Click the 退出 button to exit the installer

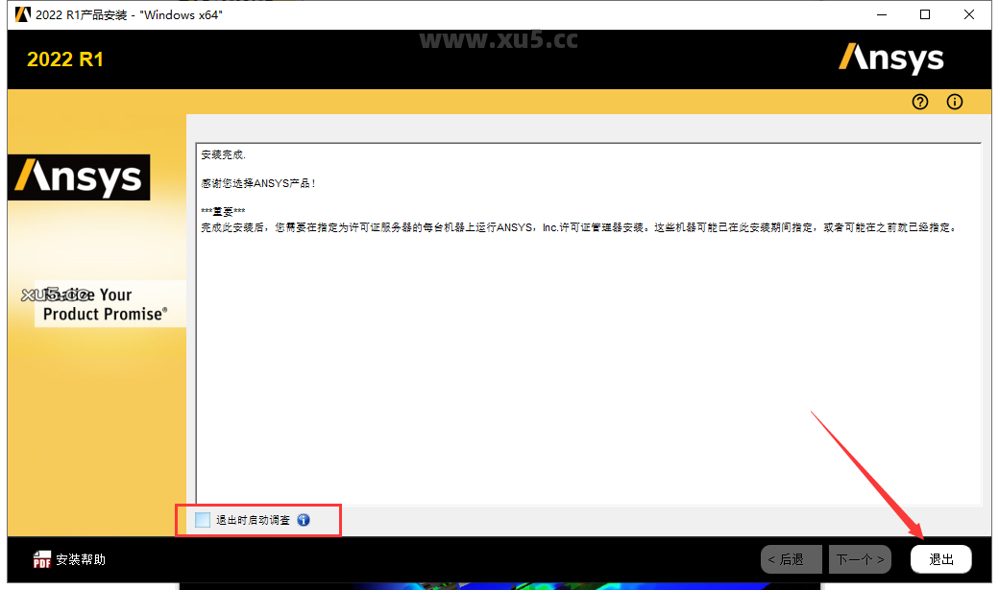940,558
